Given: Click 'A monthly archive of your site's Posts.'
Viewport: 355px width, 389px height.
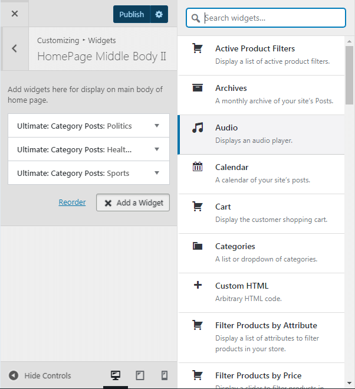Looking at the screenshot, I should click(274, 101).
